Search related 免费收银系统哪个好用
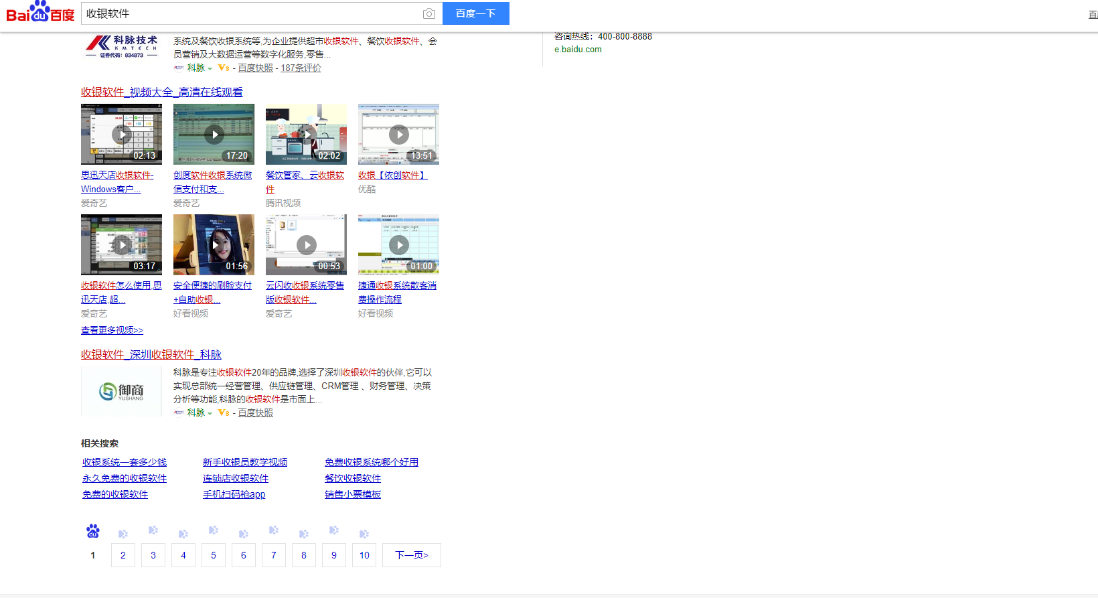The height and width of the screenshot is (598, 1098). [372, 462]
